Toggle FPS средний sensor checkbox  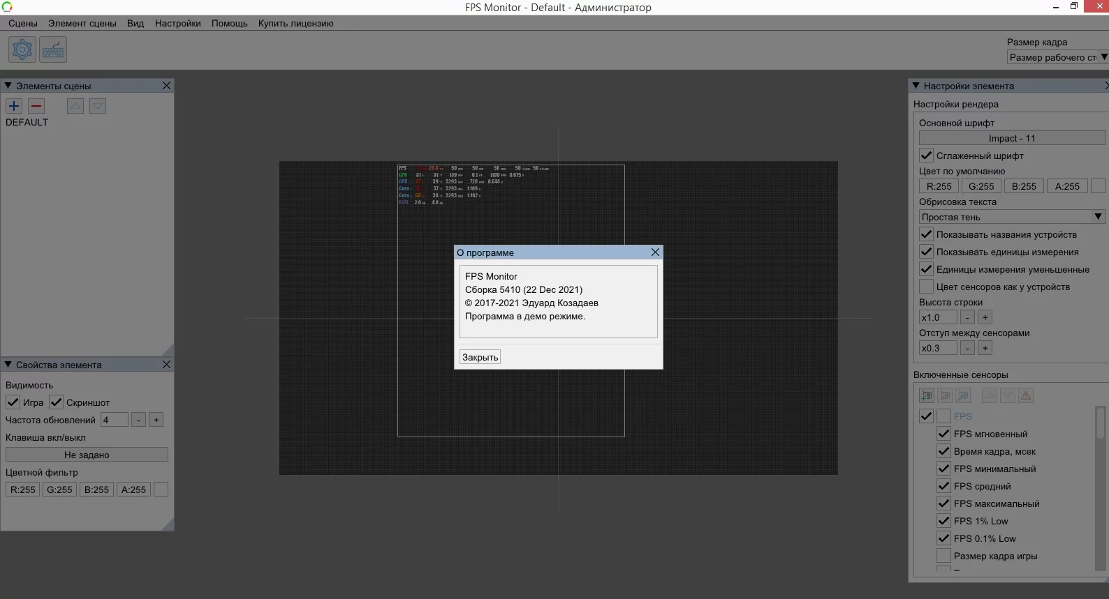point(943,486)
